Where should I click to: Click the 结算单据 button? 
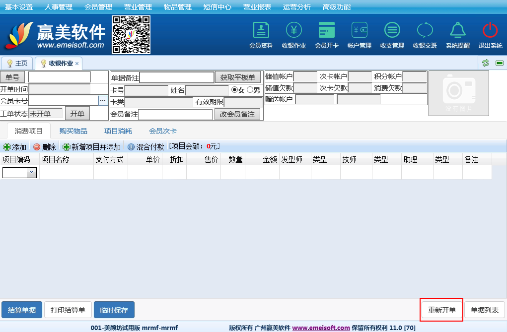coord(22,310)
